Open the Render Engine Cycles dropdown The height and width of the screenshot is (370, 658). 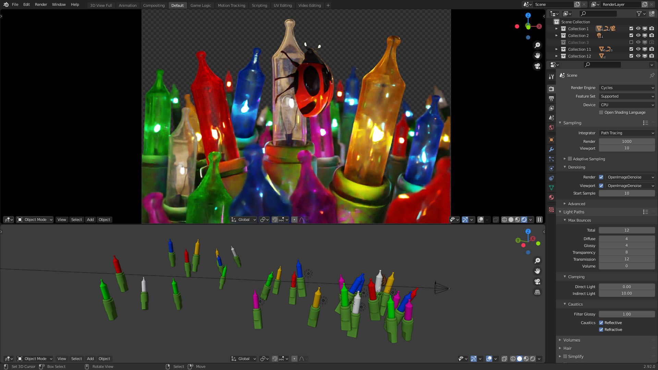[x=627, y=88]
